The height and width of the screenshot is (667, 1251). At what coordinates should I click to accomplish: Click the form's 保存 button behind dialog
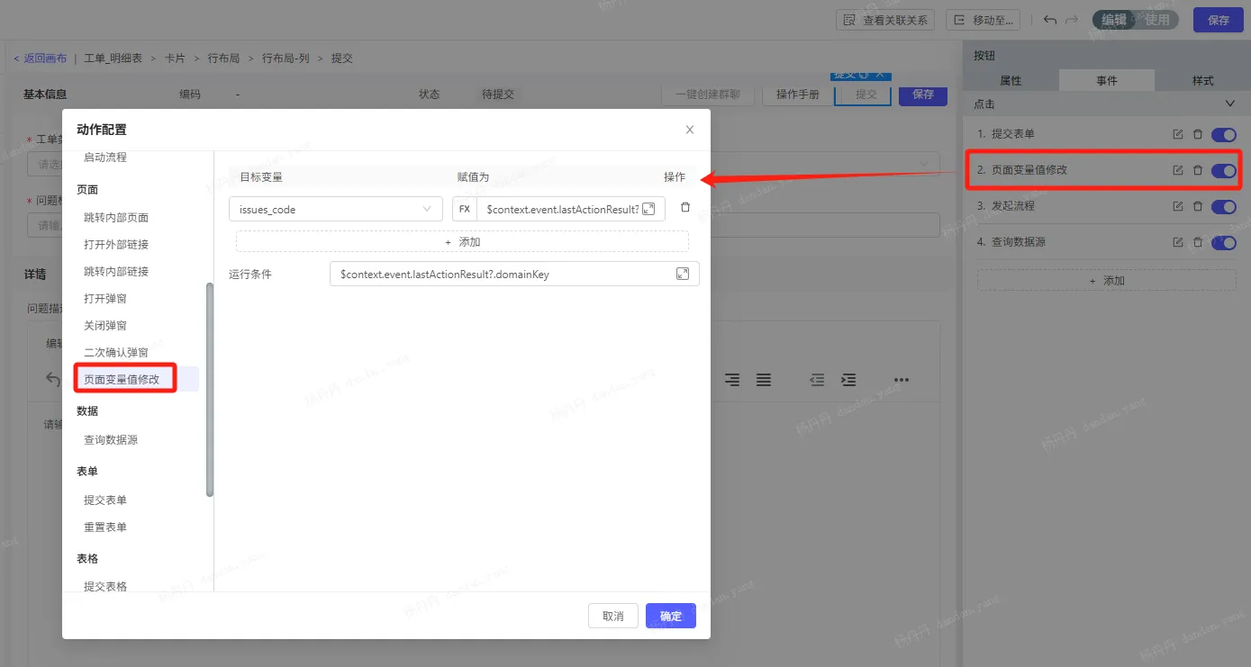(x=923, y=95)
